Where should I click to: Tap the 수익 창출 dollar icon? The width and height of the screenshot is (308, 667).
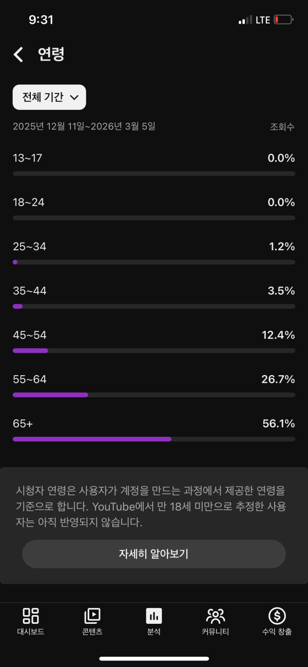[277, 615]
